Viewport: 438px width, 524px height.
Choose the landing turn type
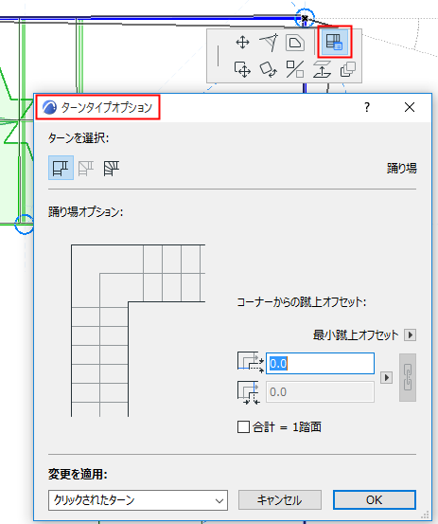click(x=61, y=168)
